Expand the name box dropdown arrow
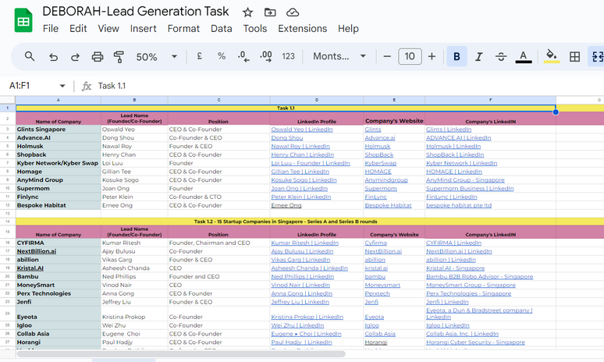This screenshot has height=362, width=604. pyautogui.click(x=62, y=86)
